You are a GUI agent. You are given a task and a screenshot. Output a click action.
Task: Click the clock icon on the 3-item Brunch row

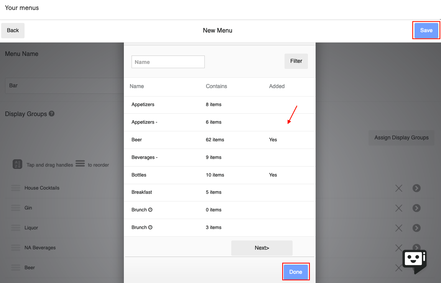(x=150, y=227)
